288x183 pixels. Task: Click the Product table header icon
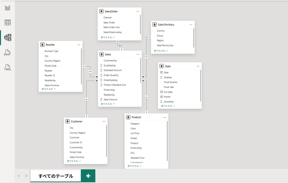tap(128, 117)
